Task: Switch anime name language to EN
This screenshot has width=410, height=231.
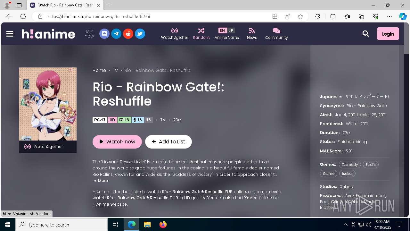Action: click(222, 30)
